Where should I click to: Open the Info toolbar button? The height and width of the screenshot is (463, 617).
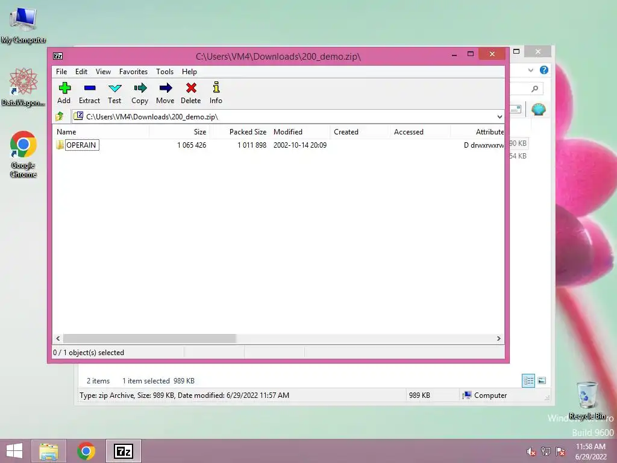click(x=216, y=93)
